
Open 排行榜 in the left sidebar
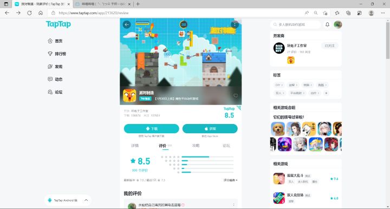57,54
